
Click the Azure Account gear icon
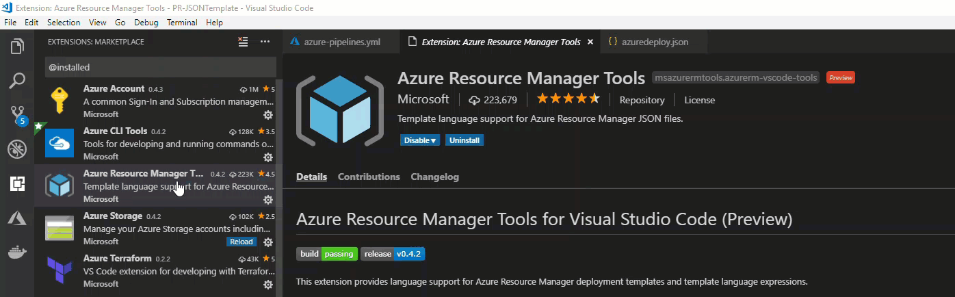point(268,114)
